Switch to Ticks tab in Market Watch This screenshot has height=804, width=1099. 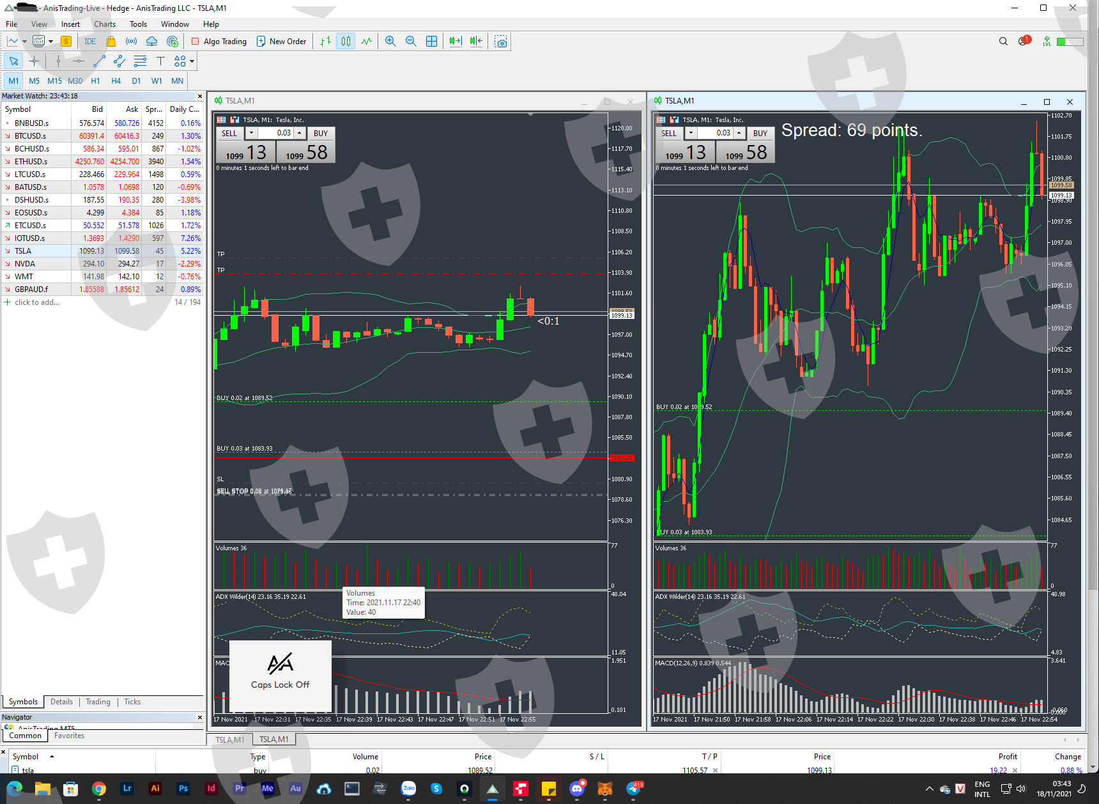click(x=132, y=702)
